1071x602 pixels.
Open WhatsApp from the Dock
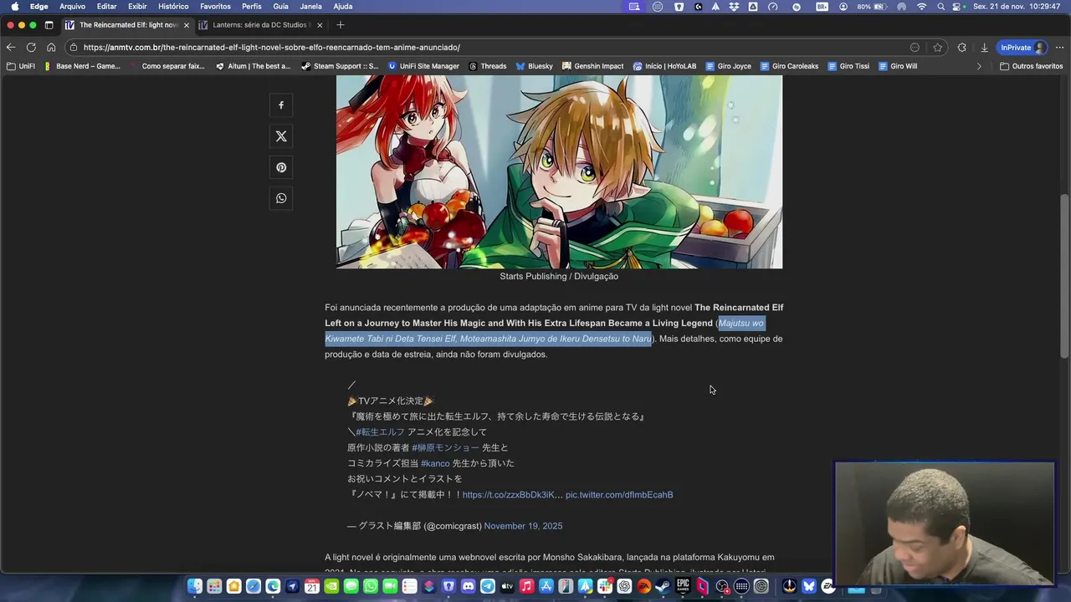(370, 586)
